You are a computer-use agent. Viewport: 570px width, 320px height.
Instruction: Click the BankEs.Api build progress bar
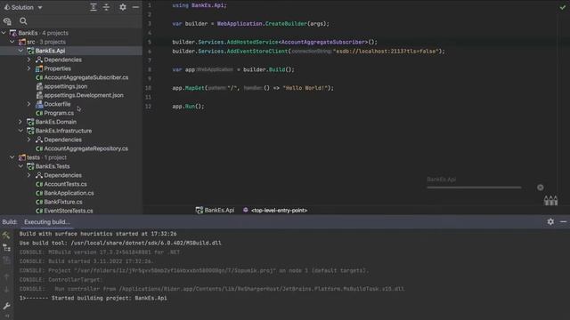(474, 188)
